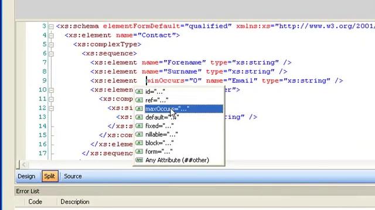Collapse the xs:schema node on line 3
Screen dimensions: 375x210
[51, 26]
